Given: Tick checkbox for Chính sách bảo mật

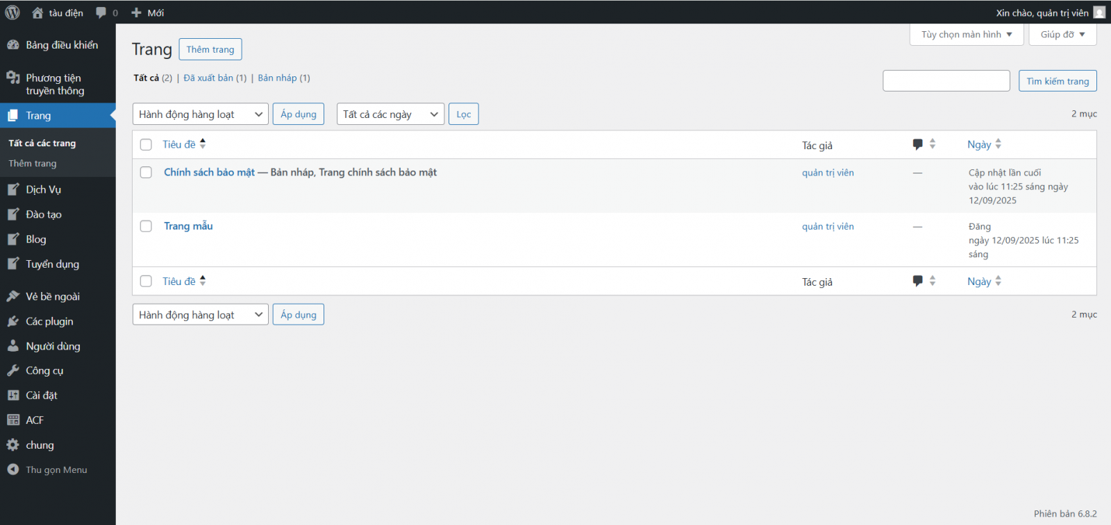Looking at the screenshot, I should click(x=146, y=173).
